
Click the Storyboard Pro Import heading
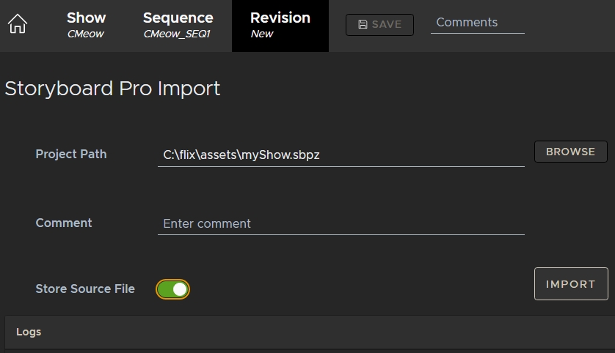pos(112,89)
